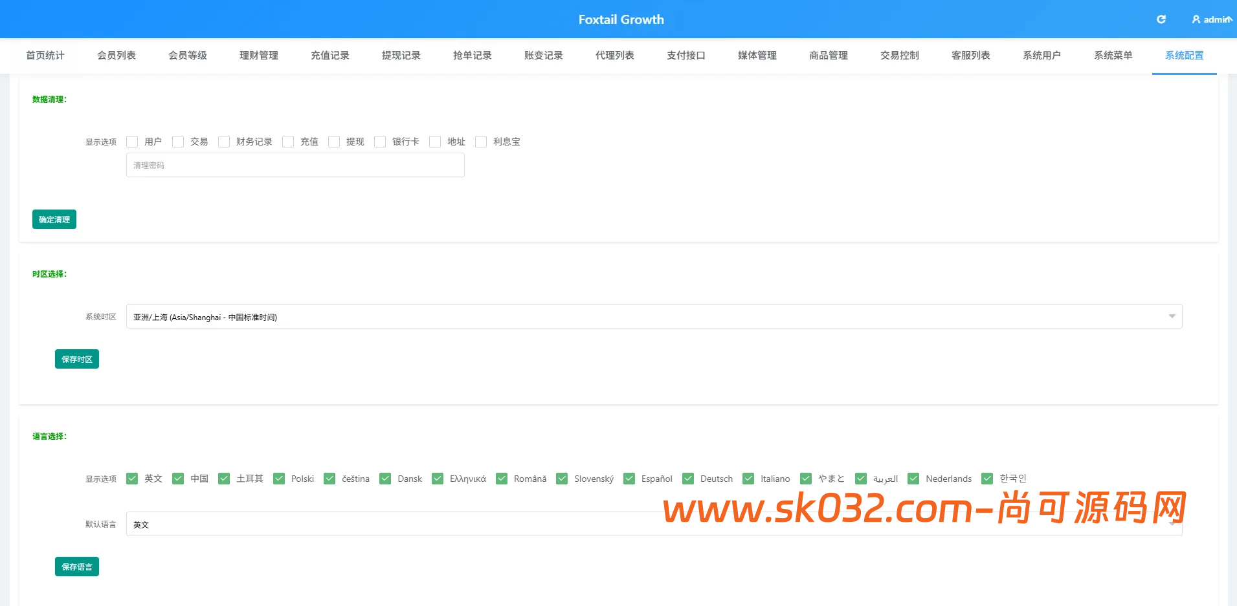Toggle the 土耳其 language checkbox

point(224,479)
